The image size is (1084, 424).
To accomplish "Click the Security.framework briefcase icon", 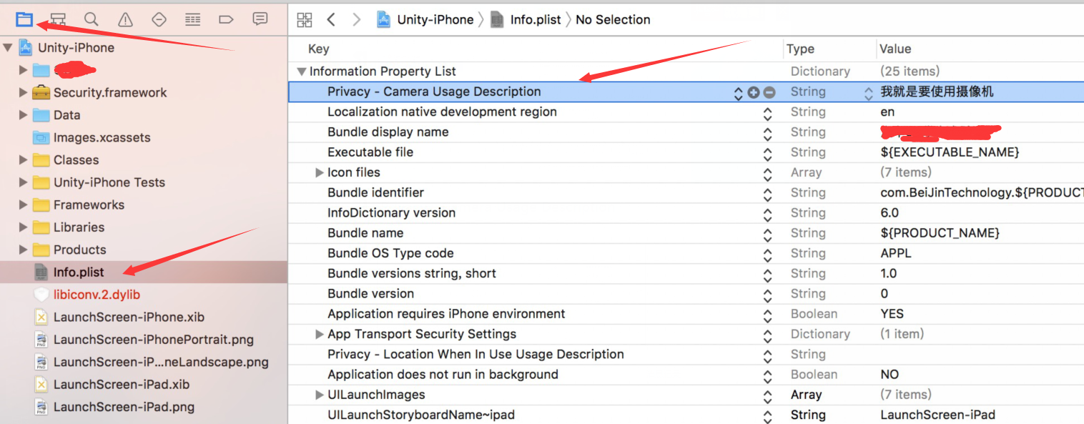I will [41, 92].
